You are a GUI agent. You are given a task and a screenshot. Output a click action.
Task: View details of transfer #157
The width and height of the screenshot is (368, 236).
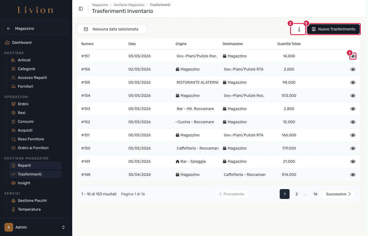click(353, 56)
